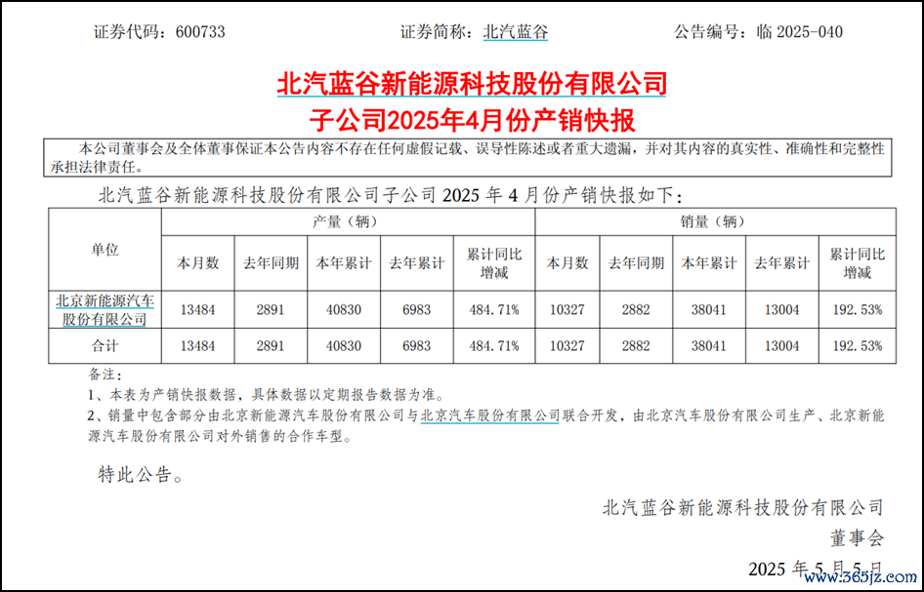Image resolution: width=924 pixels, height=592 pixels.
Task: Click the 备注: label below the table
Action: (x=105, y=375)
